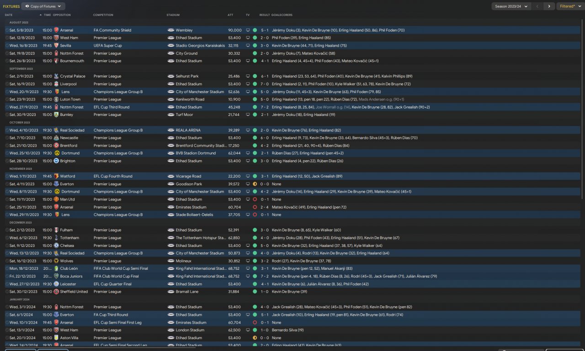Sort by the Goalscorers column header
585x351 pixels.
point(282,15)
